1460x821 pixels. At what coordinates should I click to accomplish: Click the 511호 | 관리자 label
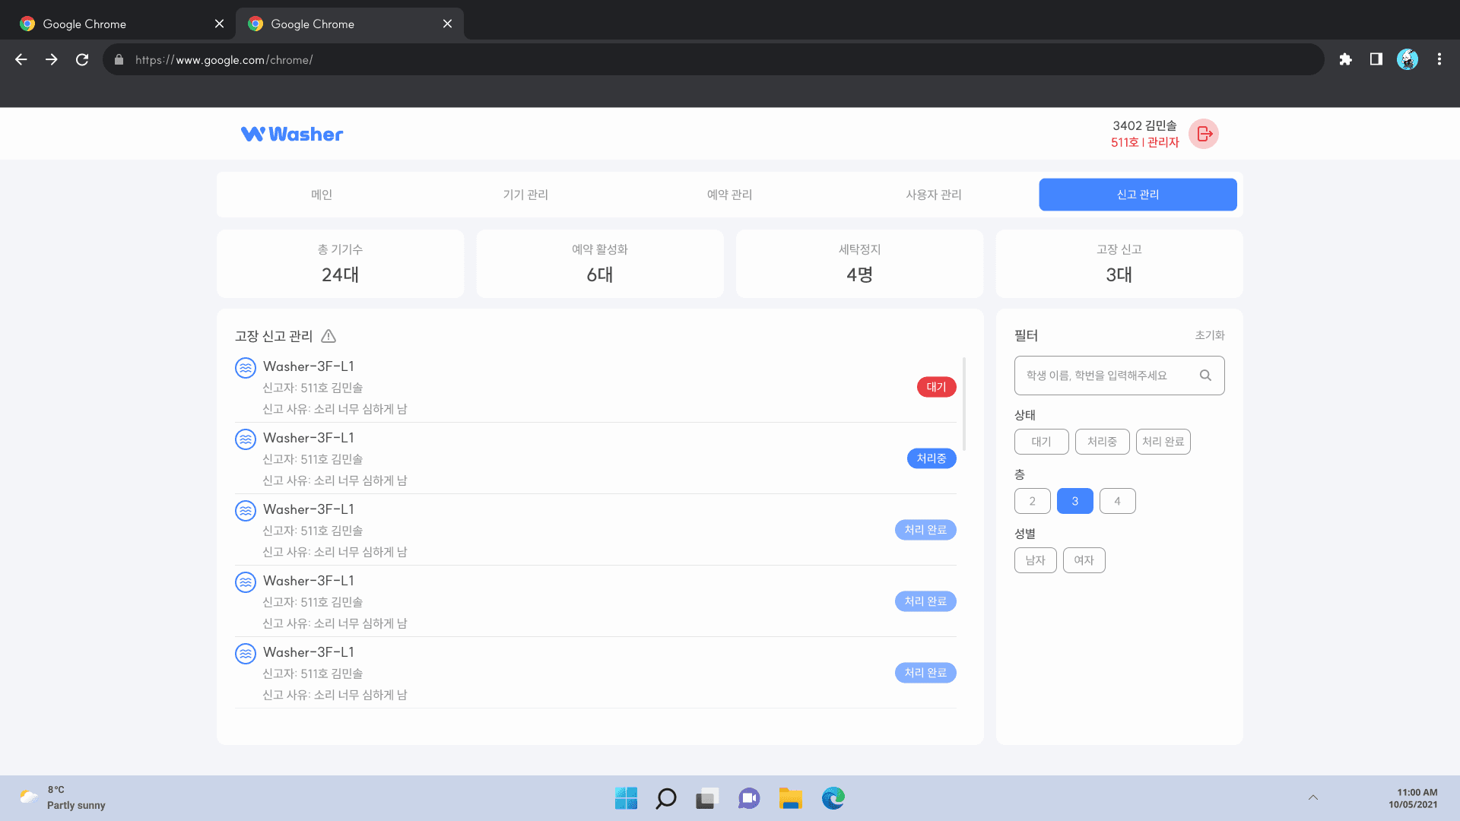(x=1144, y=143)
